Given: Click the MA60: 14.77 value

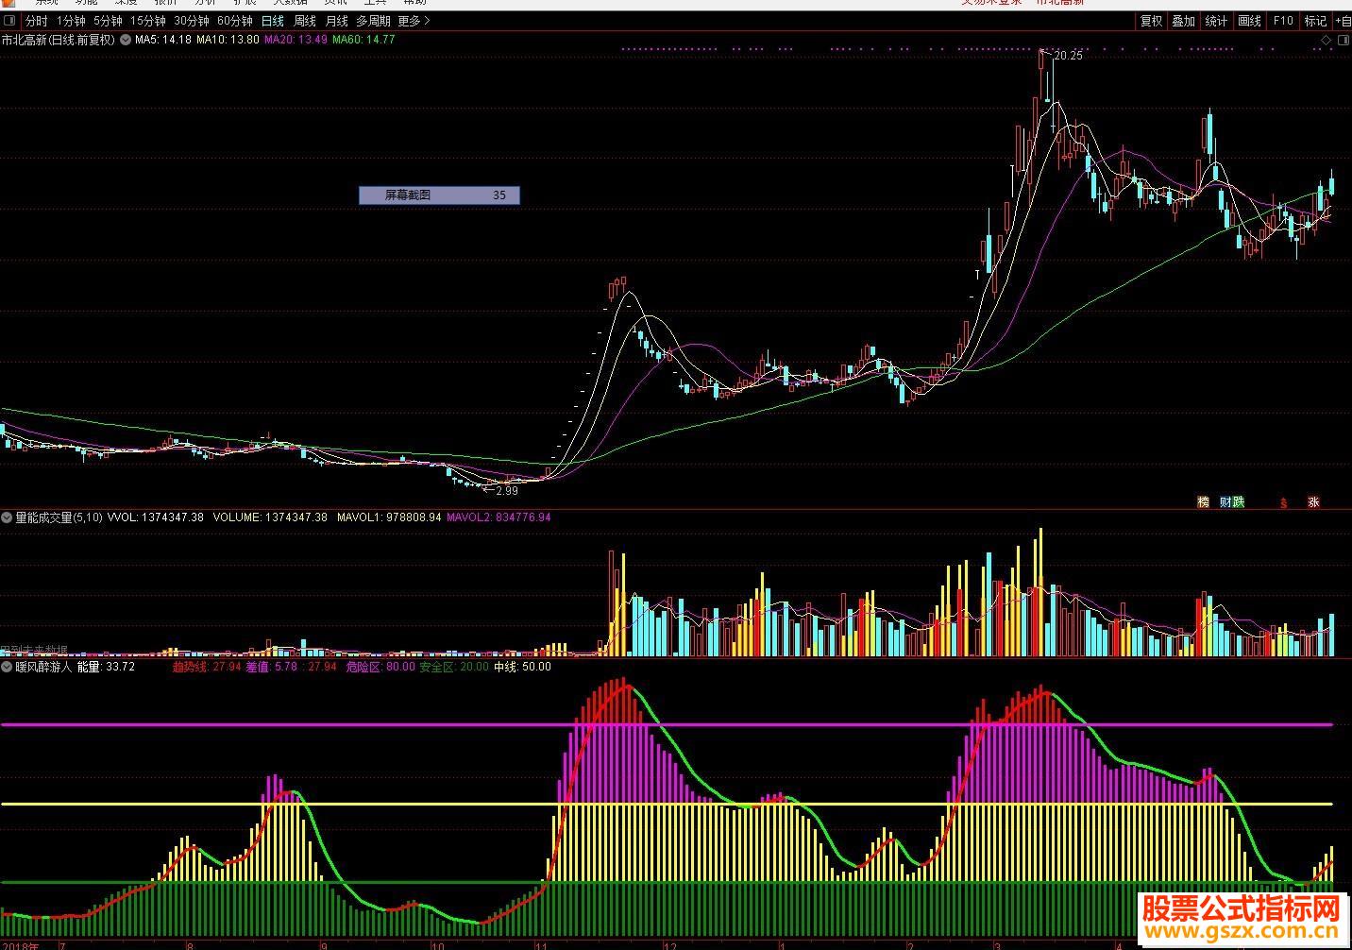Looking at the screenshot, I should 364,40.
